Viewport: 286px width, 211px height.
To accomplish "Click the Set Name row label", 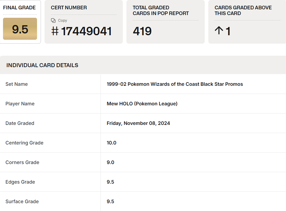I will [17, 84].
